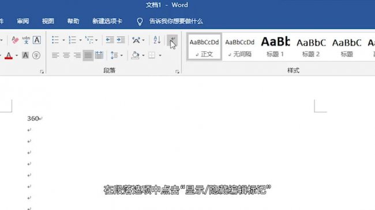Clear all formatting with the eraser icon
This screenshot has width=375, height=210.
(x=15, y=40)
